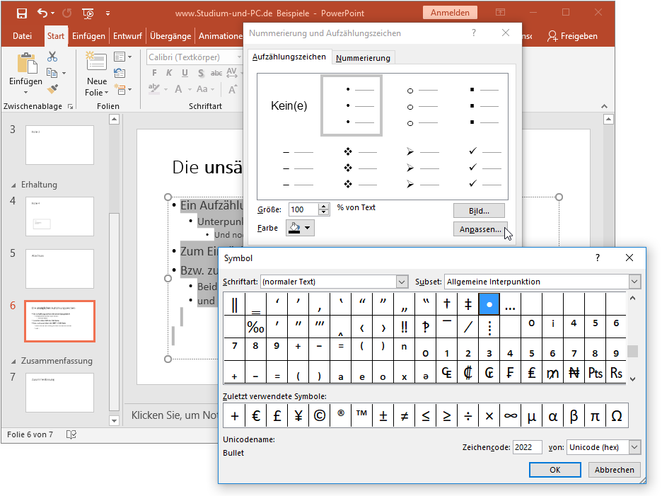Switch to the Entwurf ribbon tab
This screenshot has height=496, width=662.
click(x=127, y=36)
